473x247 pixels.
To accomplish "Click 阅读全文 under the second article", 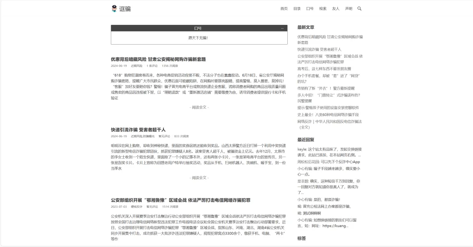I will [199, 178].
